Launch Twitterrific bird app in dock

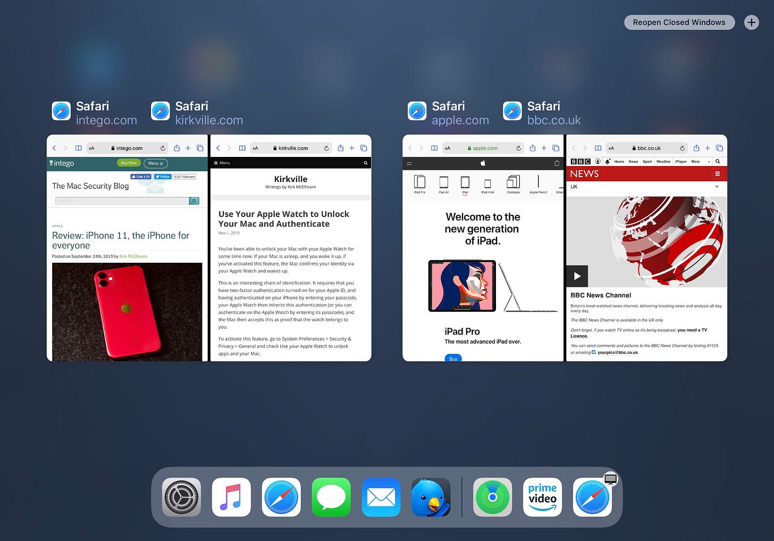click(431, 497)
